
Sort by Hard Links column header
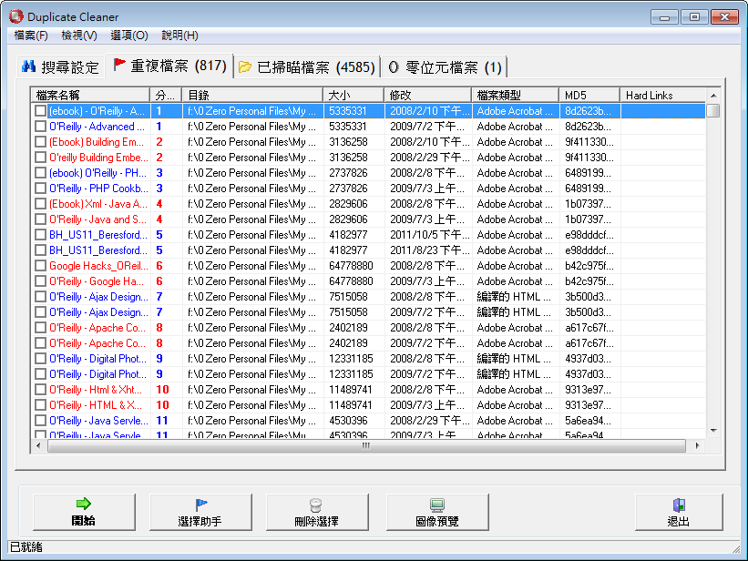pos(663,95)
